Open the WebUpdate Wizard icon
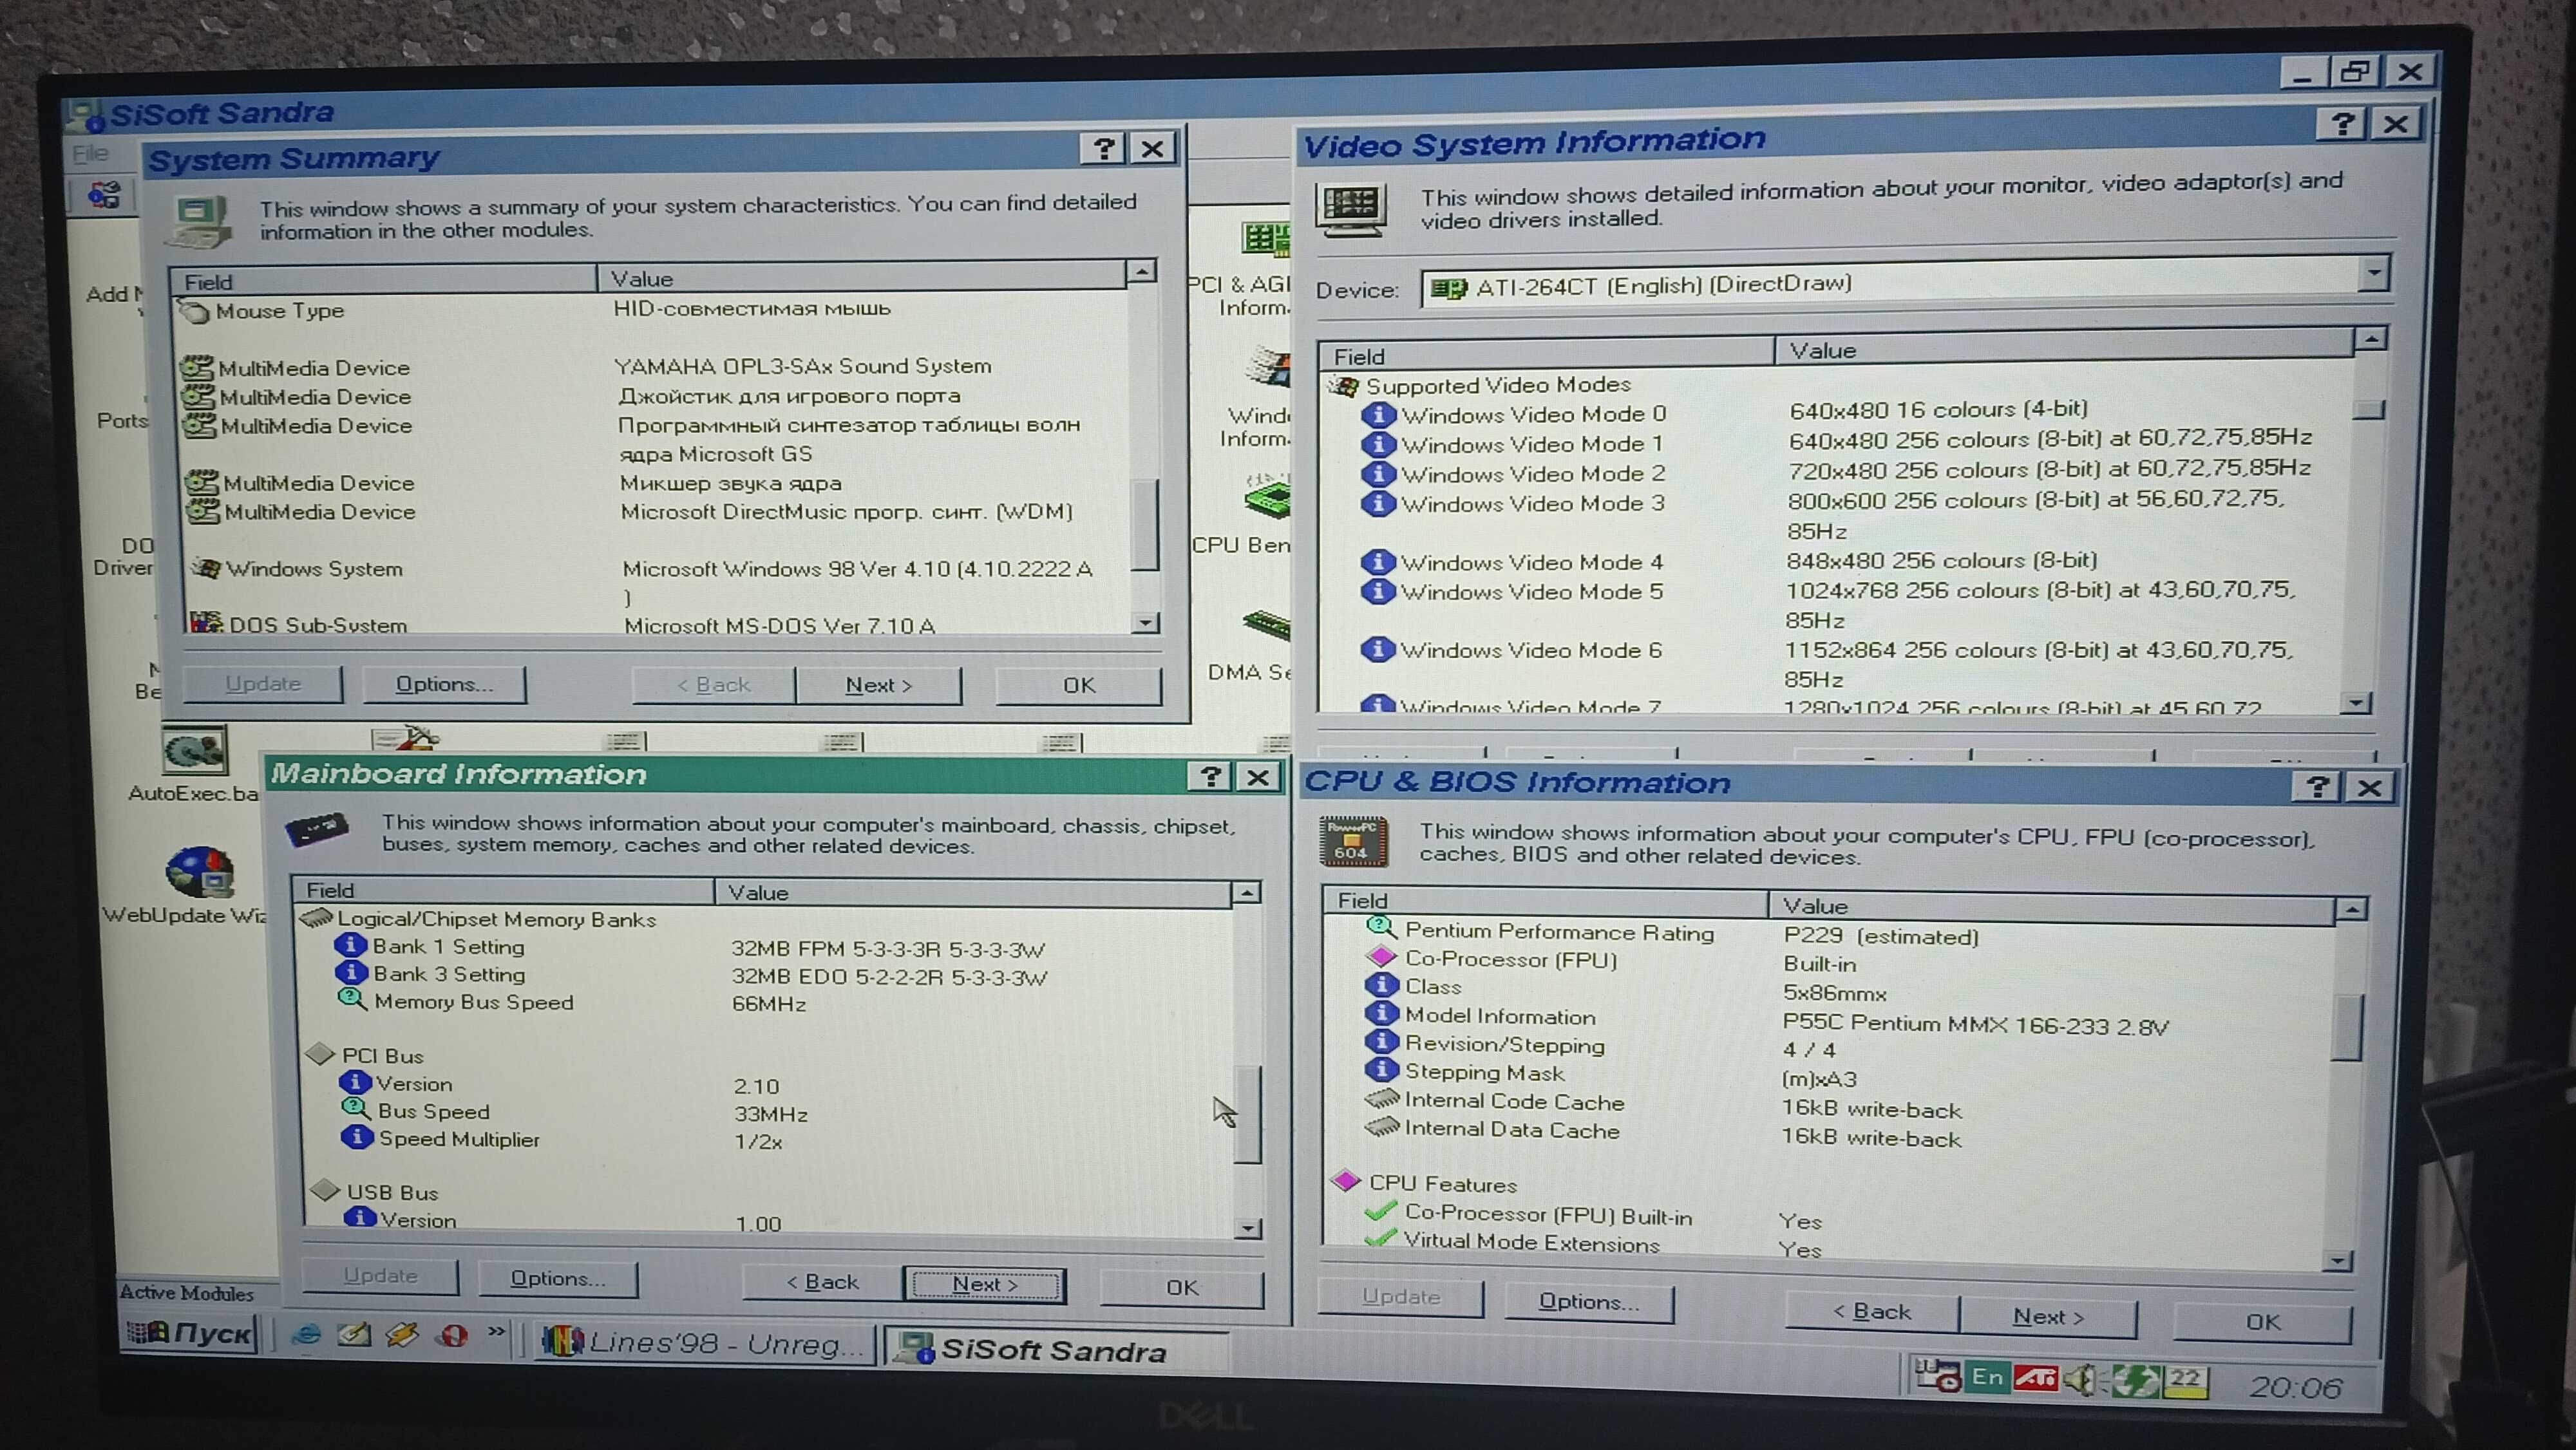Screen dimensions: 2576x1450 click(x=200, y=872)
